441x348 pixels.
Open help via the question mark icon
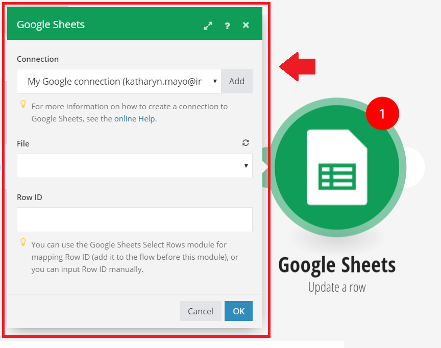pos(227,26)
